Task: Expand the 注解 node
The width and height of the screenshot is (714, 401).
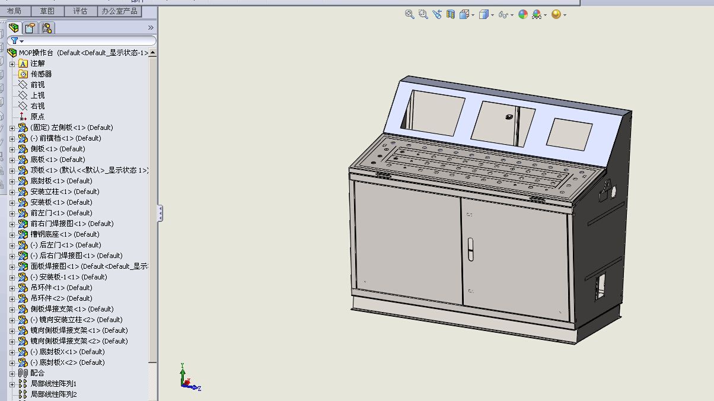Action: [x=12, y=64]
